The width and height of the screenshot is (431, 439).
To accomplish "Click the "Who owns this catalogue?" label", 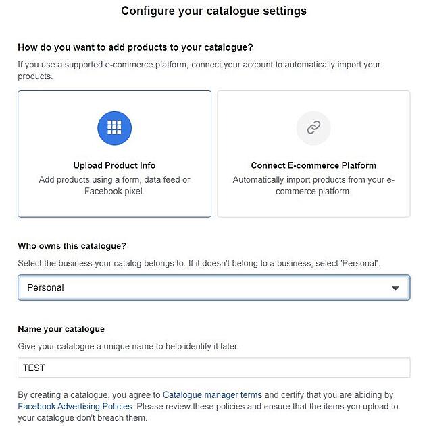I will [x=72, y=246].
